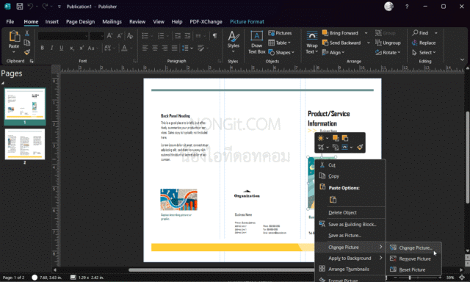Open the Change Case Aa dropdown
The image size is (470, 282).
pyautogui.click(x=93, y=48)
